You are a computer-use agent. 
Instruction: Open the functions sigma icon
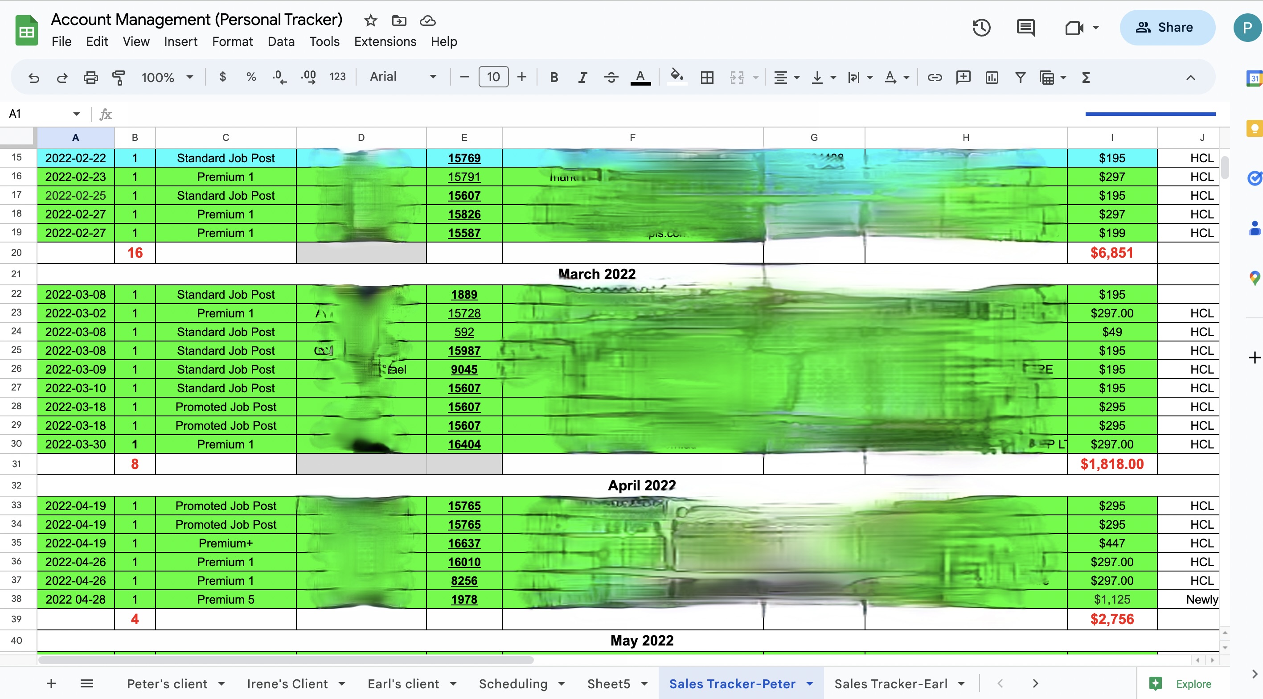(x=1086, y=78)
